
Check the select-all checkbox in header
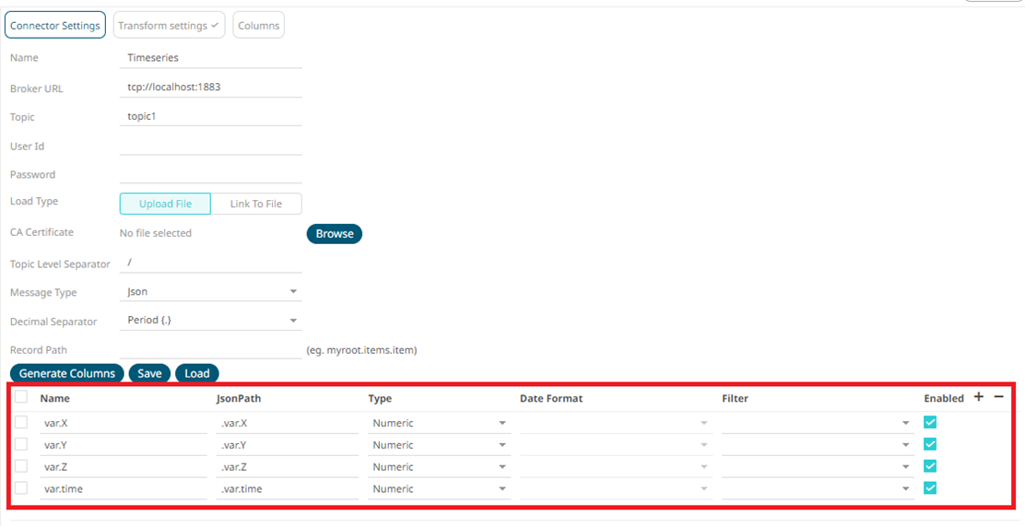[x=21, y=397]
